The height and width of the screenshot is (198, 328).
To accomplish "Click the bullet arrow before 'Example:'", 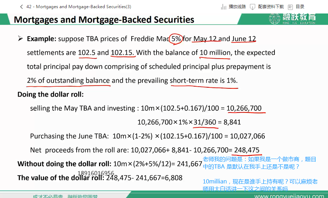I will coord(21,38).
